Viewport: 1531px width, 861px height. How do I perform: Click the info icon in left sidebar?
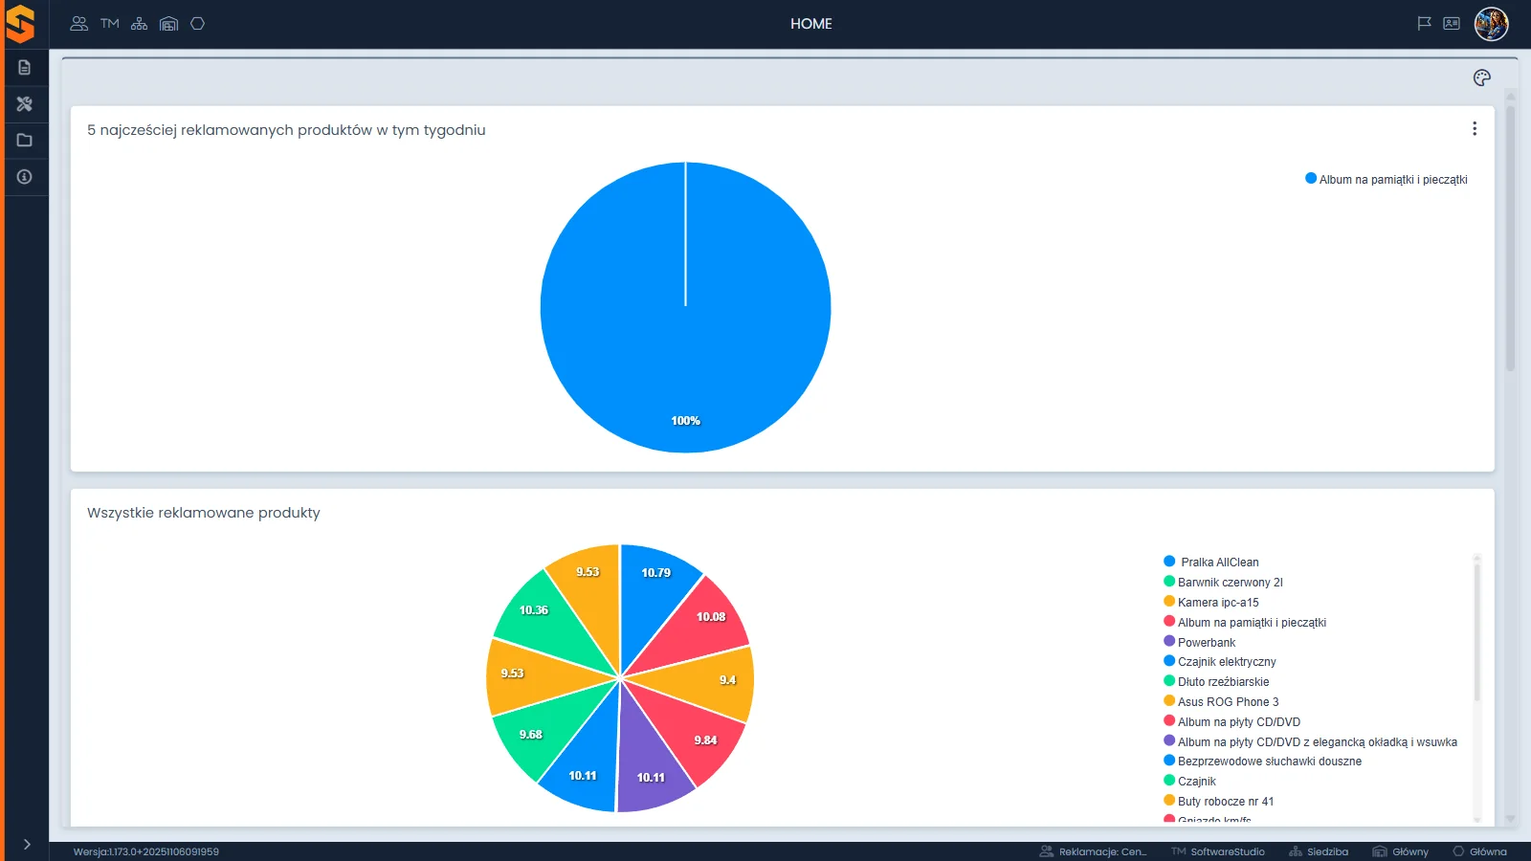coord(25,177)
